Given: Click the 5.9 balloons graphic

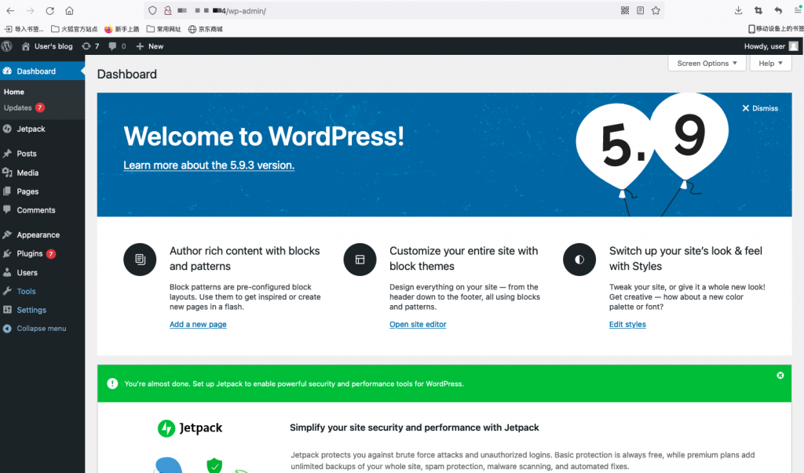Looking at the screenshot, I should coord(652,154).
